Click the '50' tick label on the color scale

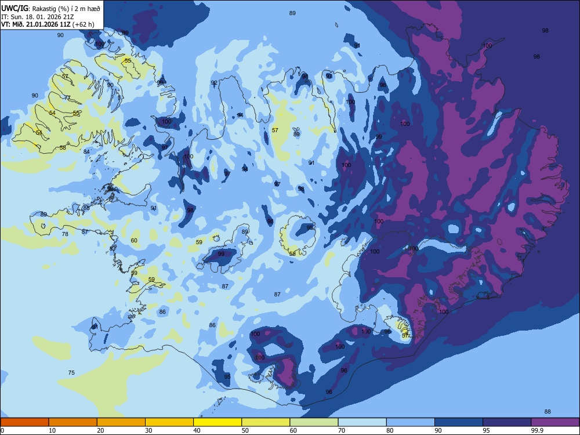[245, 430]
